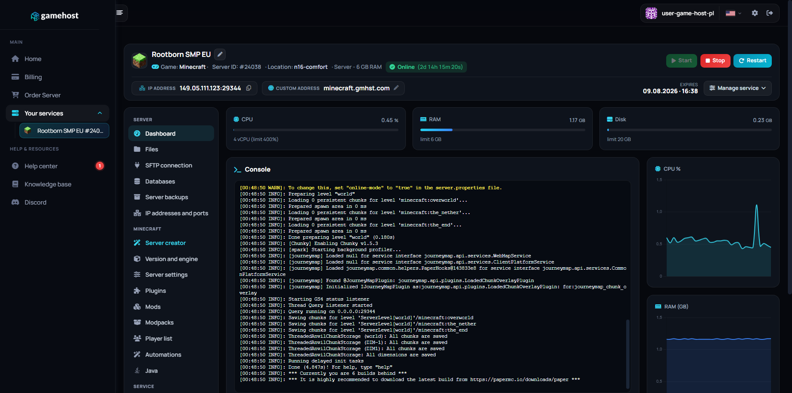Click the Server ID #24038 text
Image resolution: width=792 pixels, height=393 pixels.
pyautogui.click(x=236, y=67)
